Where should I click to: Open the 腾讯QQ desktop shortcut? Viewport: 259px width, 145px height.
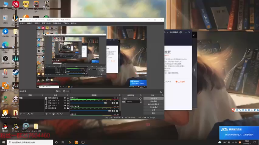pos(5,128)
